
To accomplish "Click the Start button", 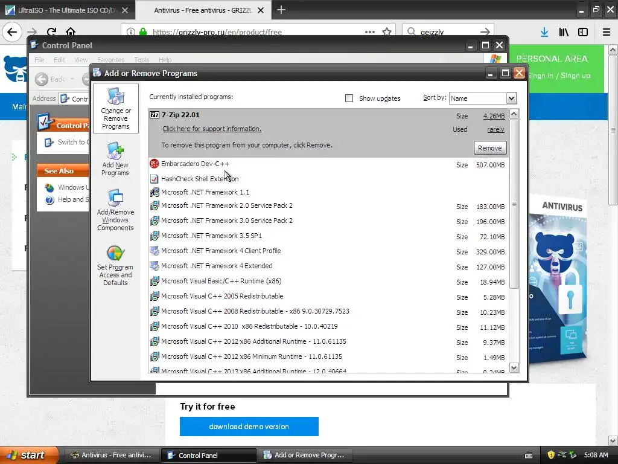I will [30, 455].
